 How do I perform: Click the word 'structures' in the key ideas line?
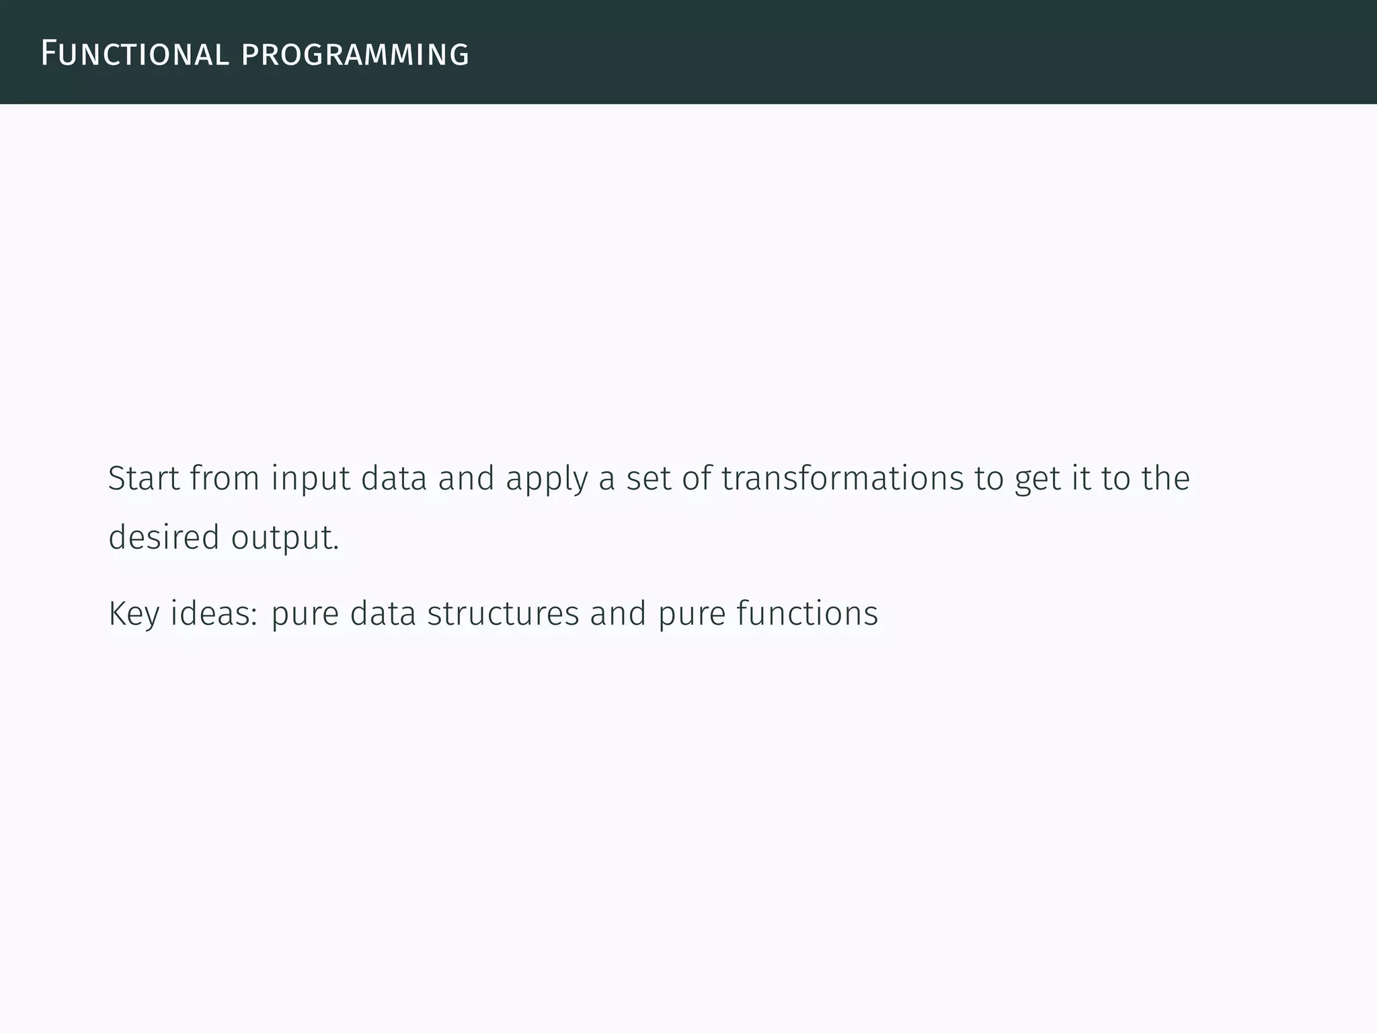[503, 613]
